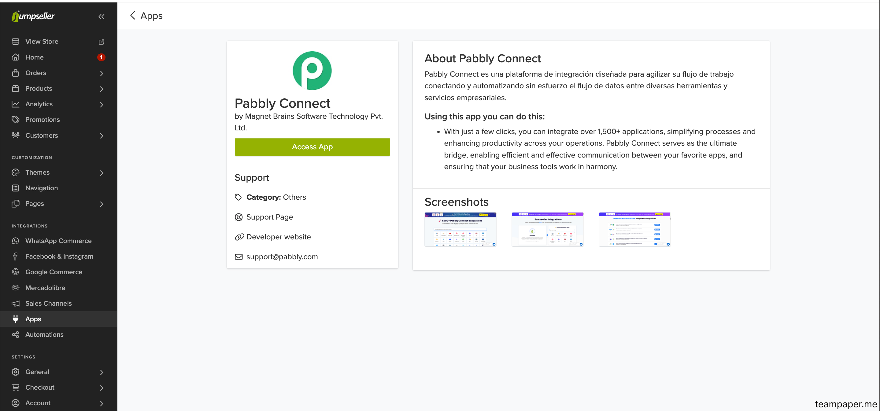Open the Support Page link
The height and width of the screenshot is (411, 880).
(x=269, y=217)
